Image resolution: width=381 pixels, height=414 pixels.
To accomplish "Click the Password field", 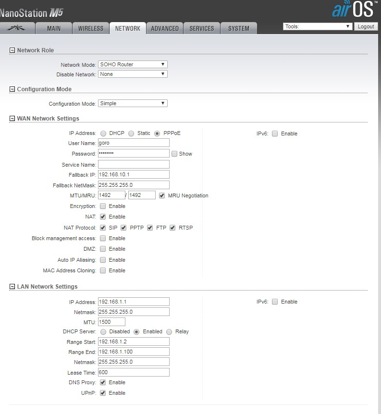I will [x=134, y=153].
